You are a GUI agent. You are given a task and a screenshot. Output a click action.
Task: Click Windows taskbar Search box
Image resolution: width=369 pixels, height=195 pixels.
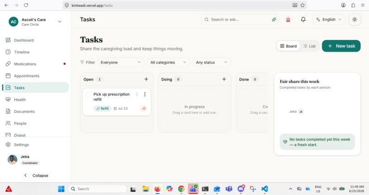[x=98, y=189]
